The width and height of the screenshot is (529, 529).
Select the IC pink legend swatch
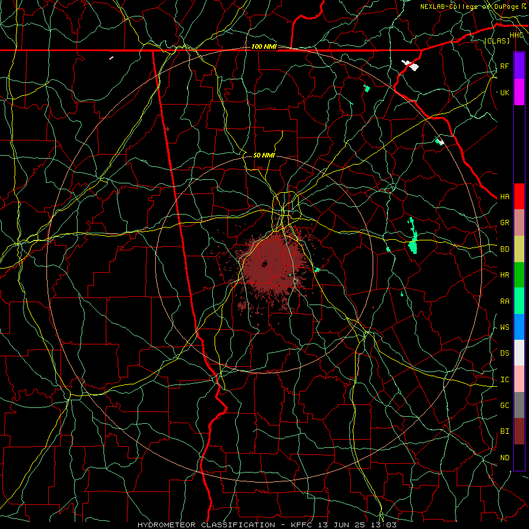click(519, 379)
